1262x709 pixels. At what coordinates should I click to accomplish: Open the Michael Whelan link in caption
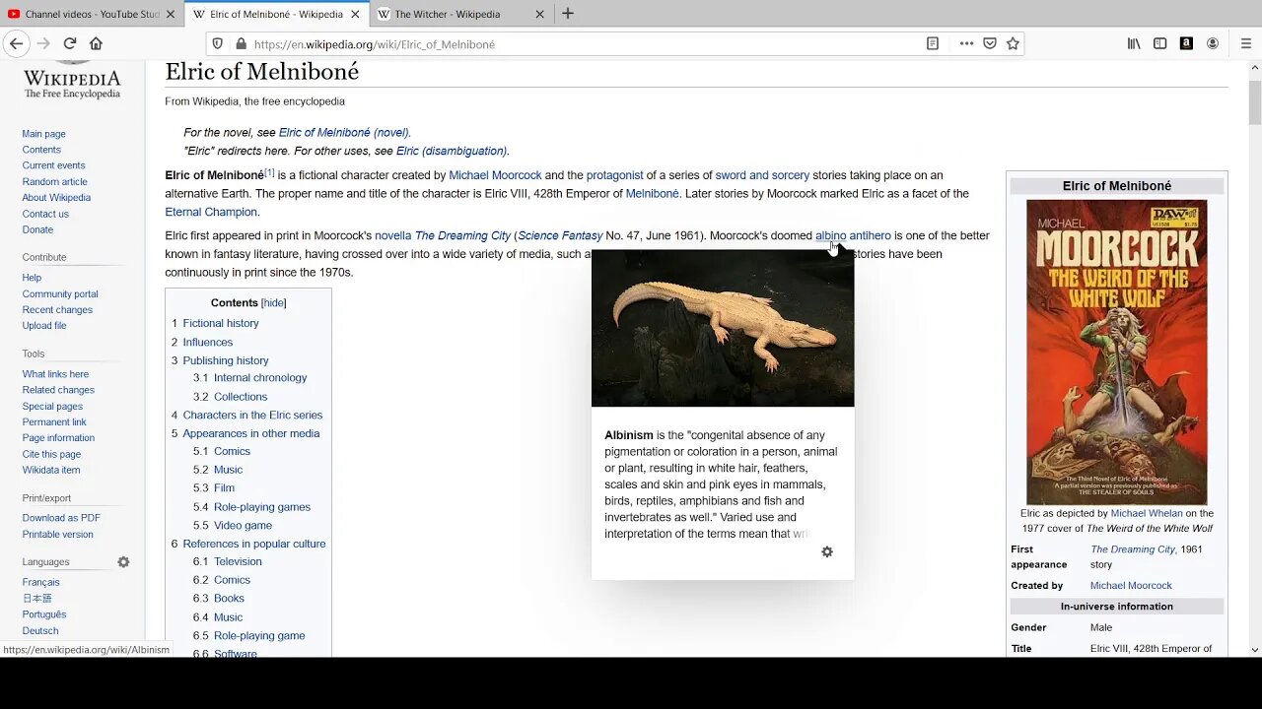(1147, 514)
